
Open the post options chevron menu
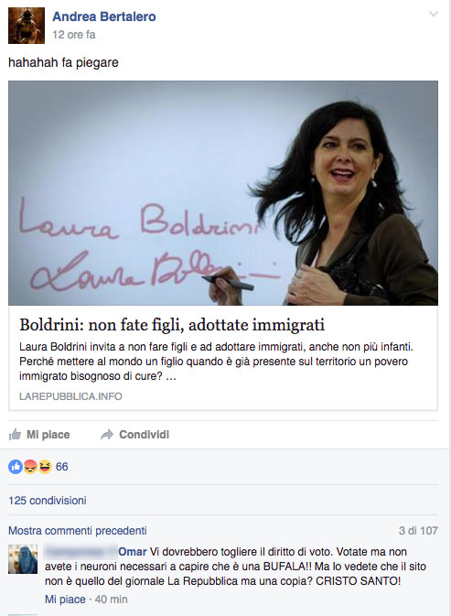[x=434, y=14]
